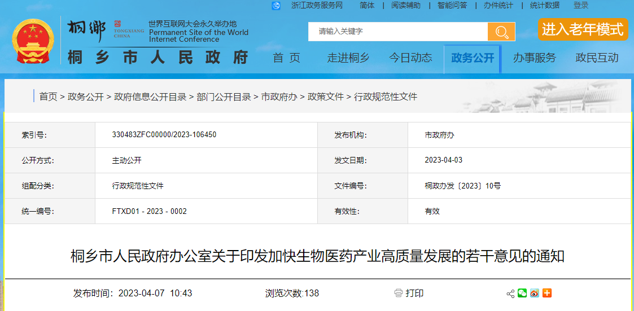Click 部门公开目录 in the breadcrumb
Screen dimensions: 634x311
pyautogui.click(x=224, y=97)
